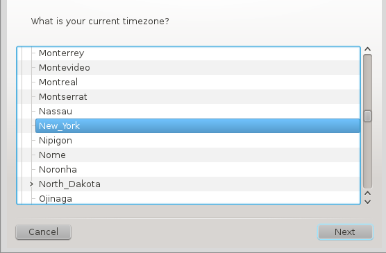This screenshot has height=253, width=386.
Task: Click the timezone list scrollbar handle
Action: (367, 116)
